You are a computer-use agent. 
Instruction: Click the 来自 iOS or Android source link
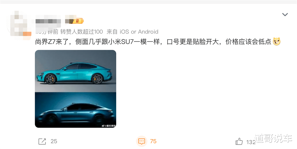tap(132, 32)
